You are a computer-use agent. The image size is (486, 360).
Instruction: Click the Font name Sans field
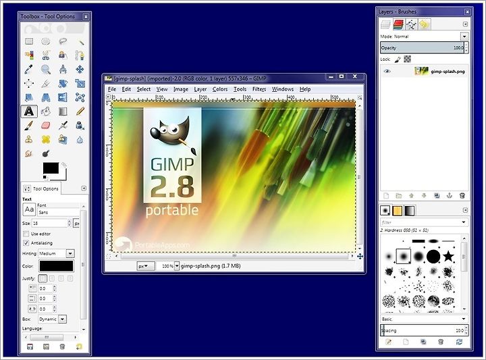tap(59, 212)
